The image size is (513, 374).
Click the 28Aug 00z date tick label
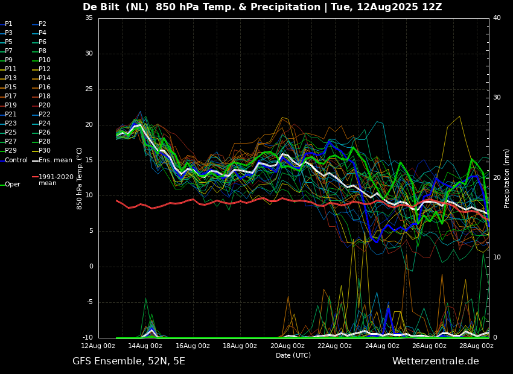(x=476, y=346)
